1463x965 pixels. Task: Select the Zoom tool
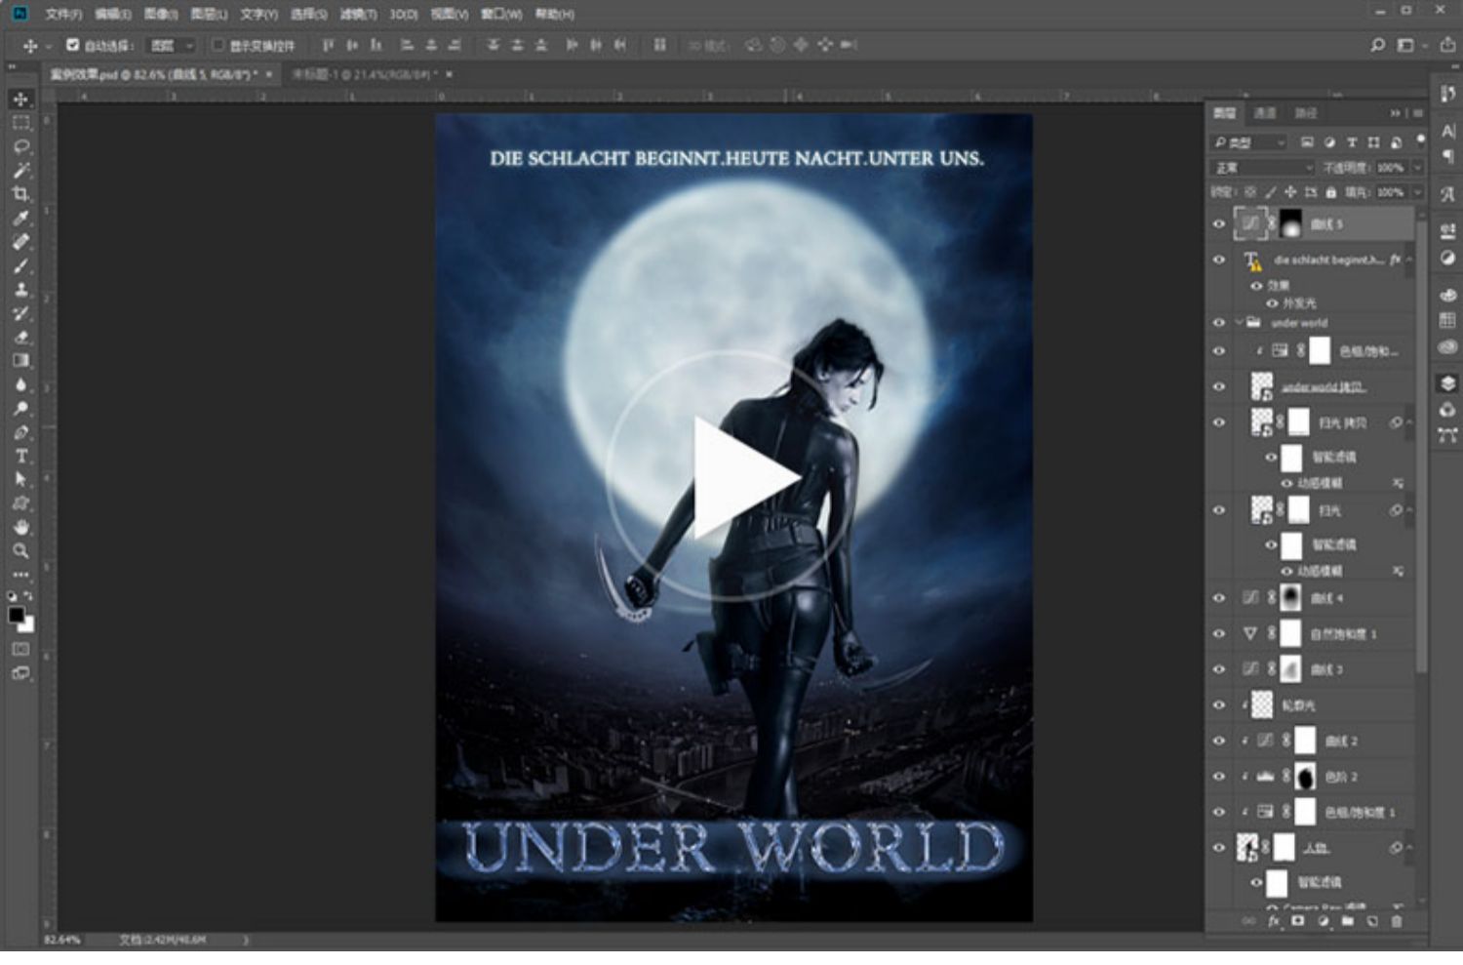coord(20,550)
